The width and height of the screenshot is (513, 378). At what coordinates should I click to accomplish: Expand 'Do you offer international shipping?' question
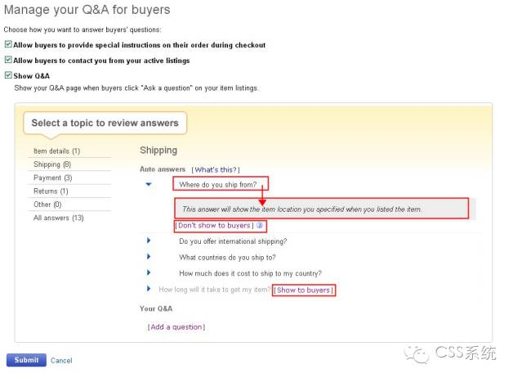(x=149, y=241)
